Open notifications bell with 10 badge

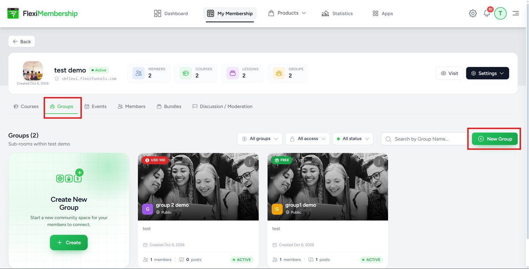pyautogui.click(x=487, y=14)
